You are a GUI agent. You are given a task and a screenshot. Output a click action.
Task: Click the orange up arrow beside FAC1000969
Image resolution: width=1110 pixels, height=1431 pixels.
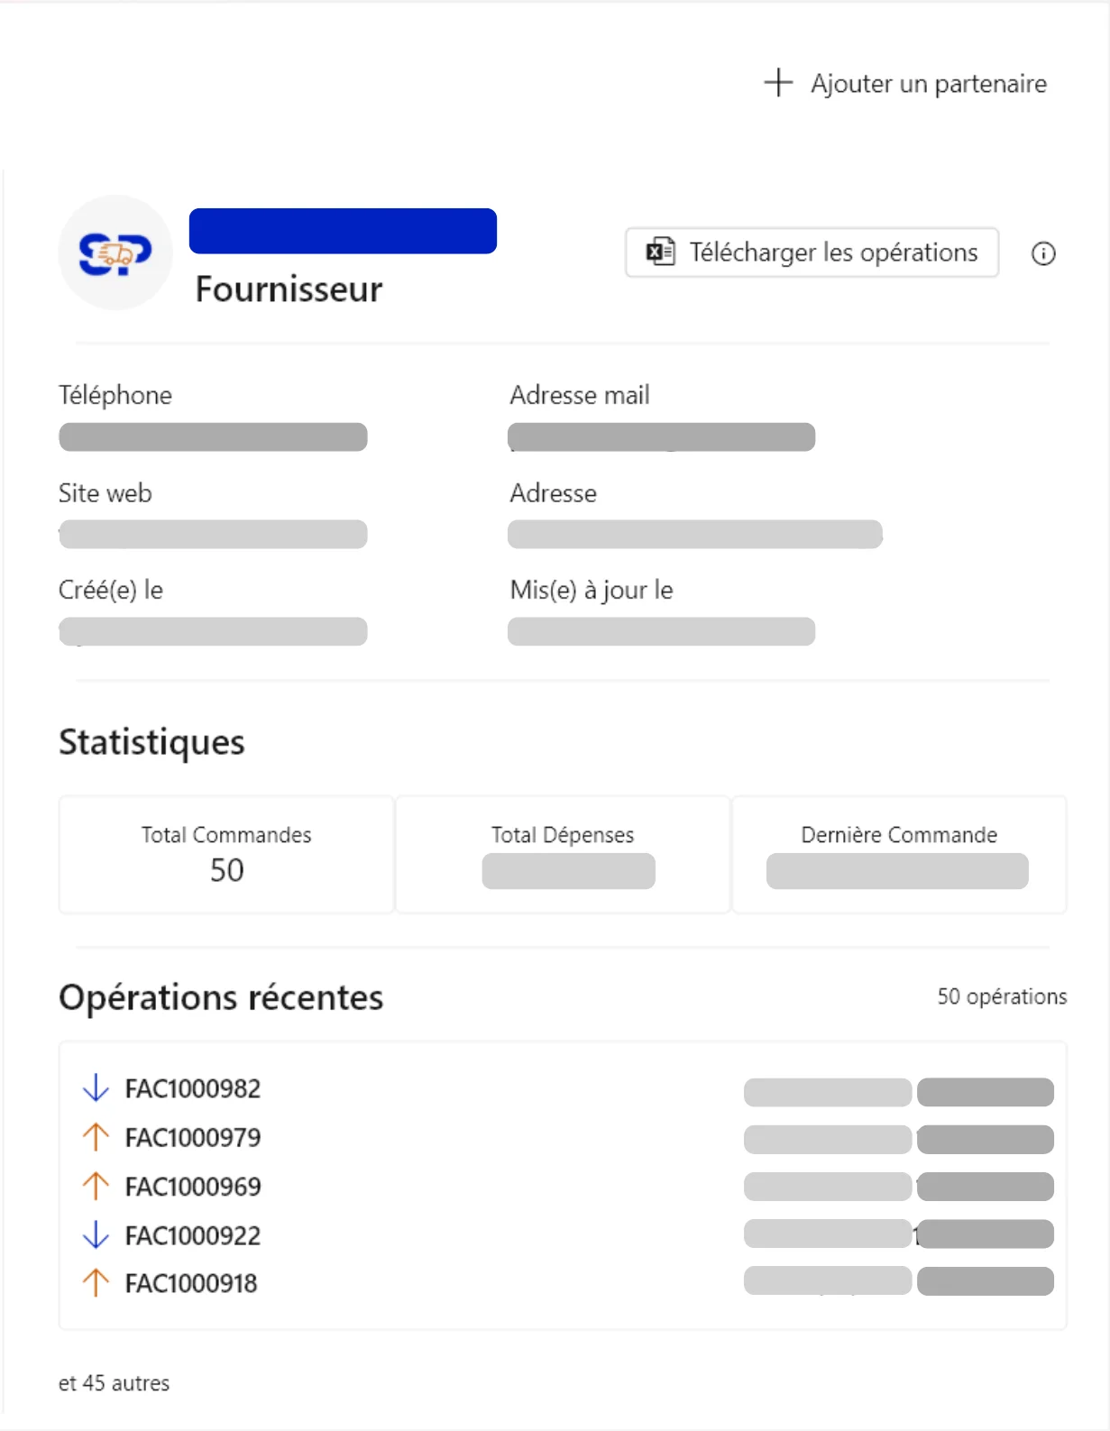point(96,1186)
